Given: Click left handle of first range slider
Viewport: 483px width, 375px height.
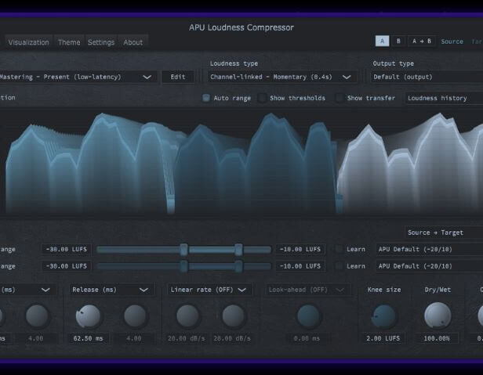Looking at the screenshot, I should pos(184,250).
